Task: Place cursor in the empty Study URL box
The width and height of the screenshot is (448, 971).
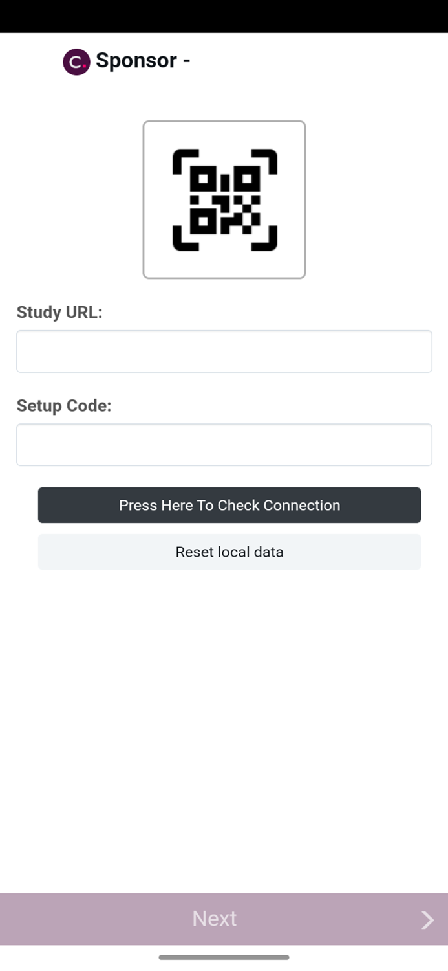Action: click(224, 352)
